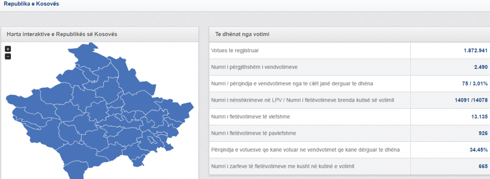
Task: Zoom out the map with minus icon
Action: pyautogui.click(x=8, y=57)
